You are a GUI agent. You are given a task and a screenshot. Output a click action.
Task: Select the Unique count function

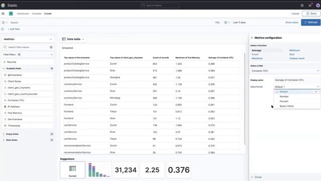(297, 58)
